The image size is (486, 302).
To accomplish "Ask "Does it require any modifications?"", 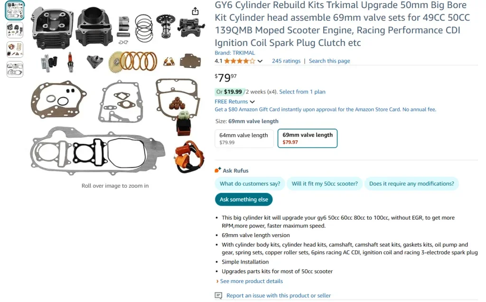I will [x=411, y=183].
